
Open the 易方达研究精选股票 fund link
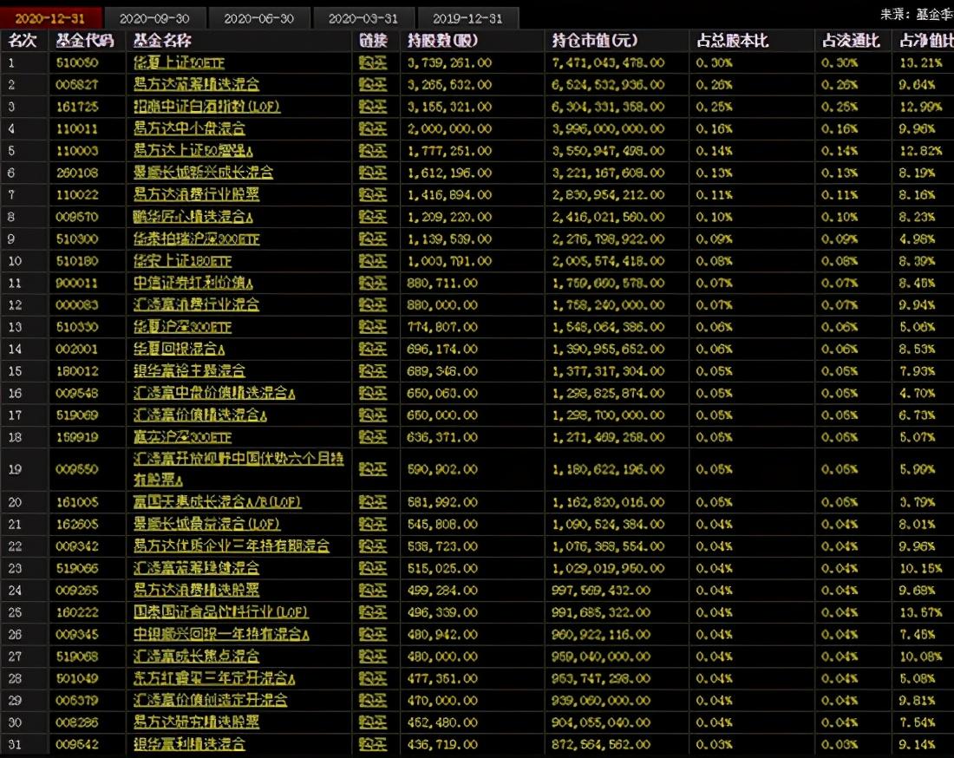tap(197, 722)
